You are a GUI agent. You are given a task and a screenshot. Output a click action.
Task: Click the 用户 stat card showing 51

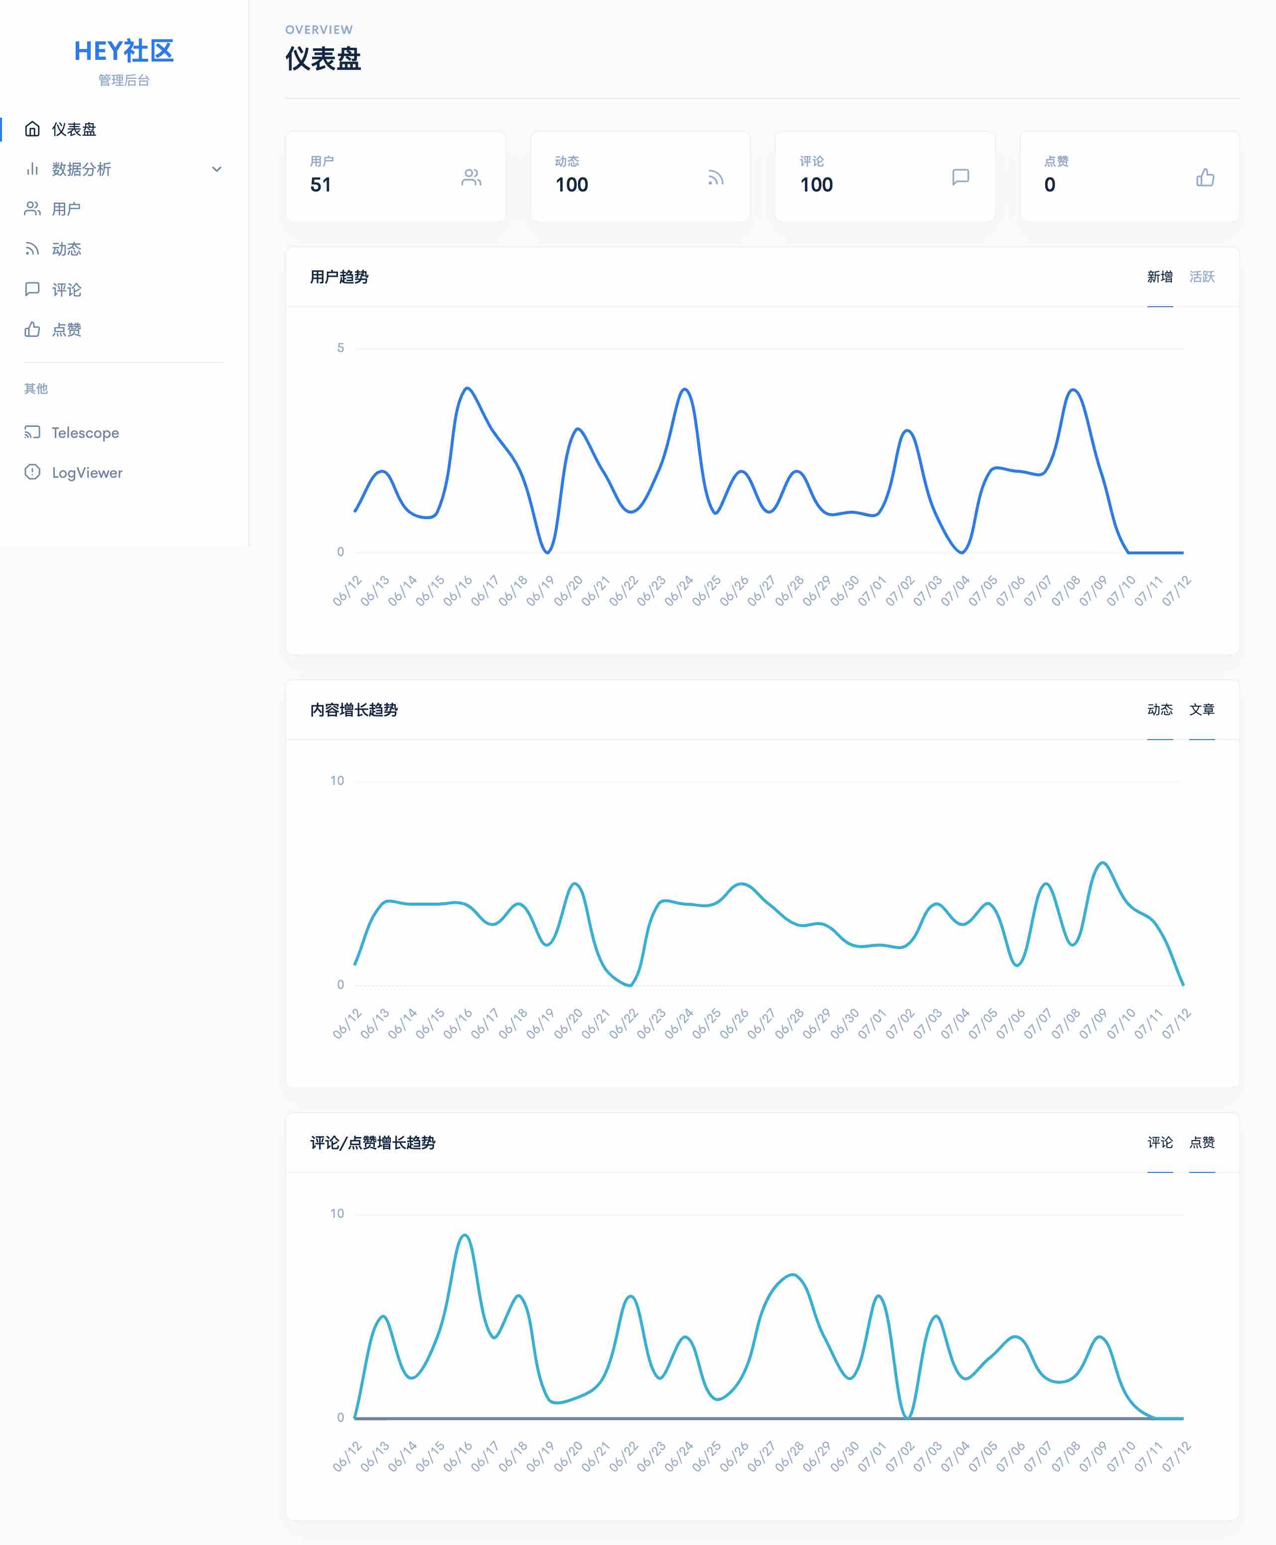point(395,177)
